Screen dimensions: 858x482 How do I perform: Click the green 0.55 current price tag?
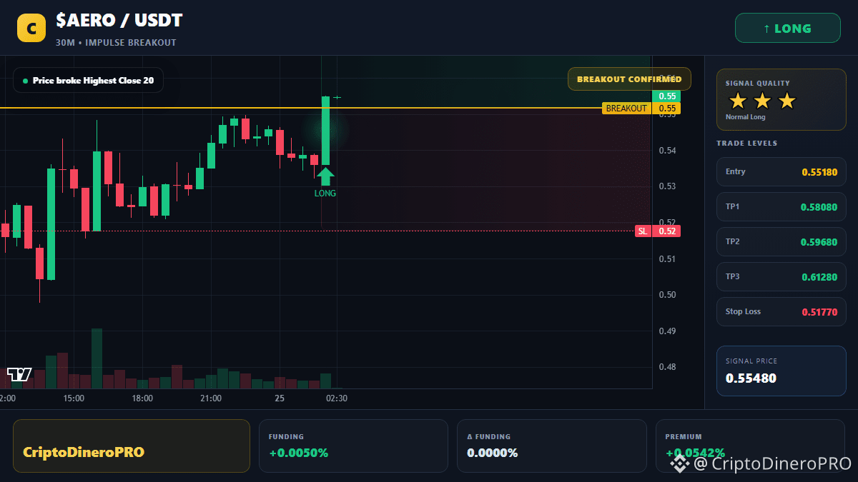[x=666, y=96]
